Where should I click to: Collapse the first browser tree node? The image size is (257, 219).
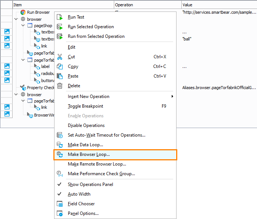[16, 19]
